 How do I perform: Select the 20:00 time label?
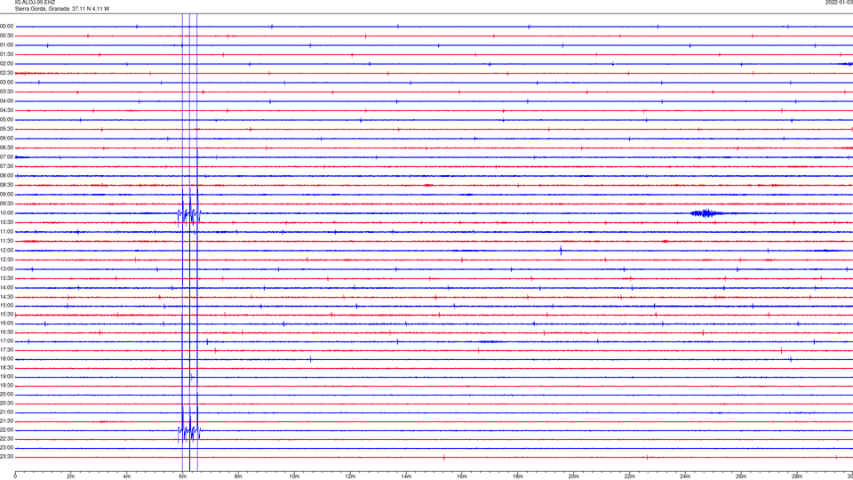coord(7,395)
